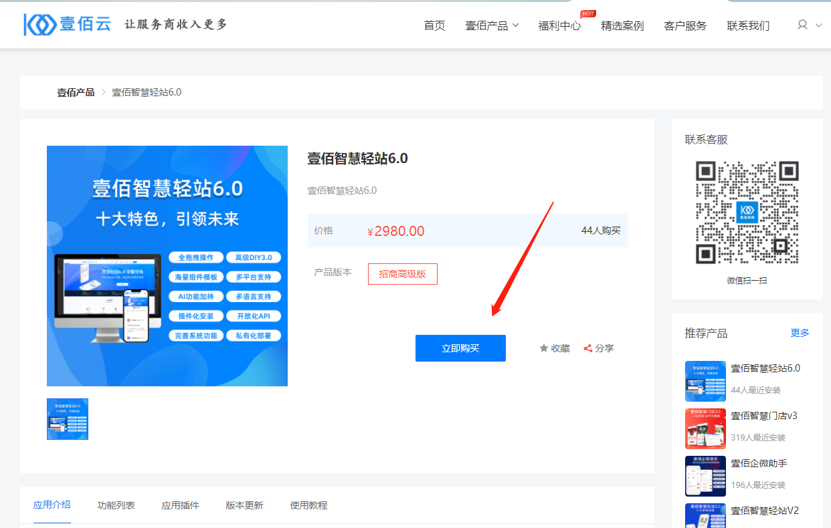The width and height of the screenshot is (831, 528).
Task: Click the WeChat customer service QR code
Action: pos(747,213)
